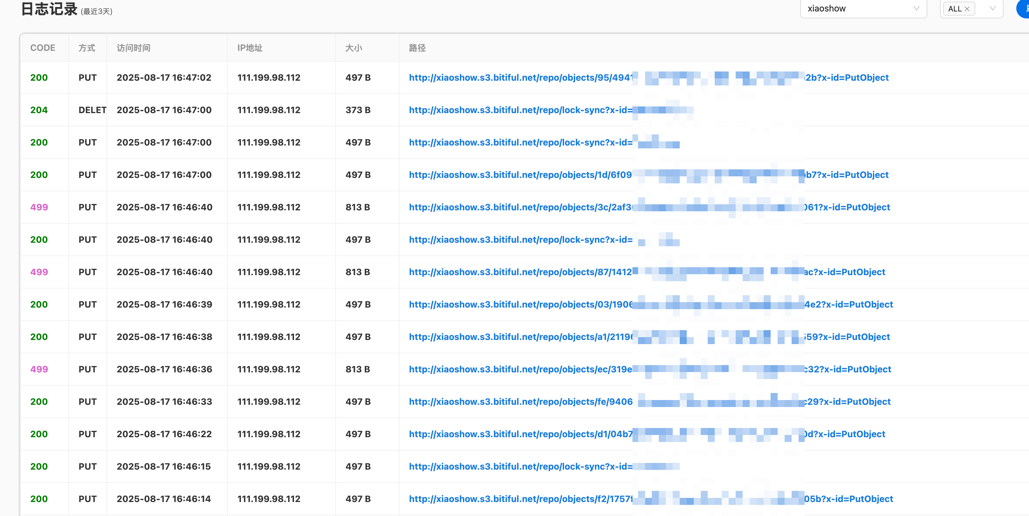The width and height of the screenshot is (1029, 516).
Task: Remove the ALL filter tag
Action: (x=967, y=9)
